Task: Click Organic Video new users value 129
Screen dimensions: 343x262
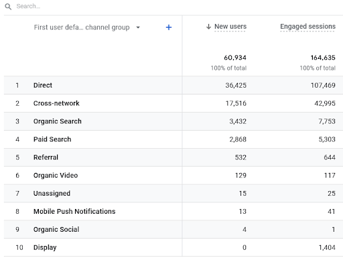Action: 241,176
